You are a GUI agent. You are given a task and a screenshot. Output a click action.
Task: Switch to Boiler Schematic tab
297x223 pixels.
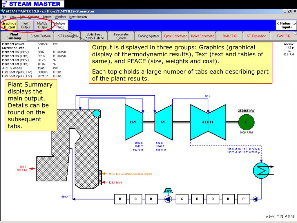(x=202, y=36)
